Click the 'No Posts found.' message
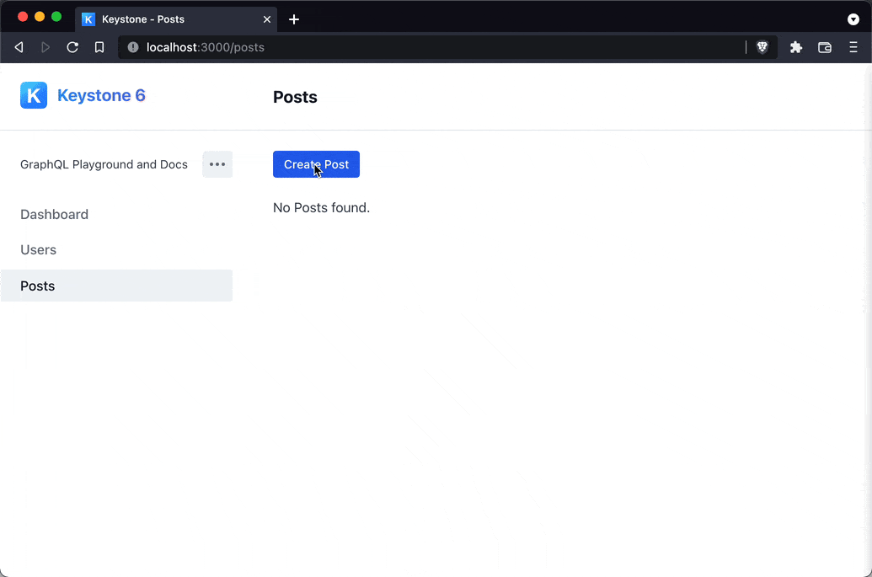 (322, 208)
